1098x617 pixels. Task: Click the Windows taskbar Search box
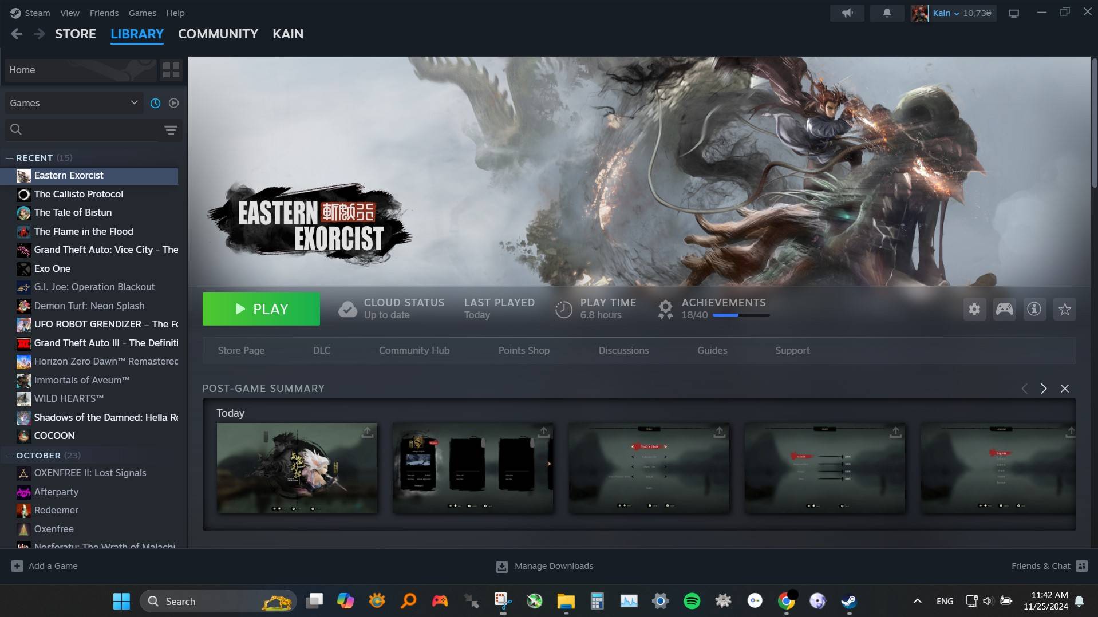tap(218, 601)
